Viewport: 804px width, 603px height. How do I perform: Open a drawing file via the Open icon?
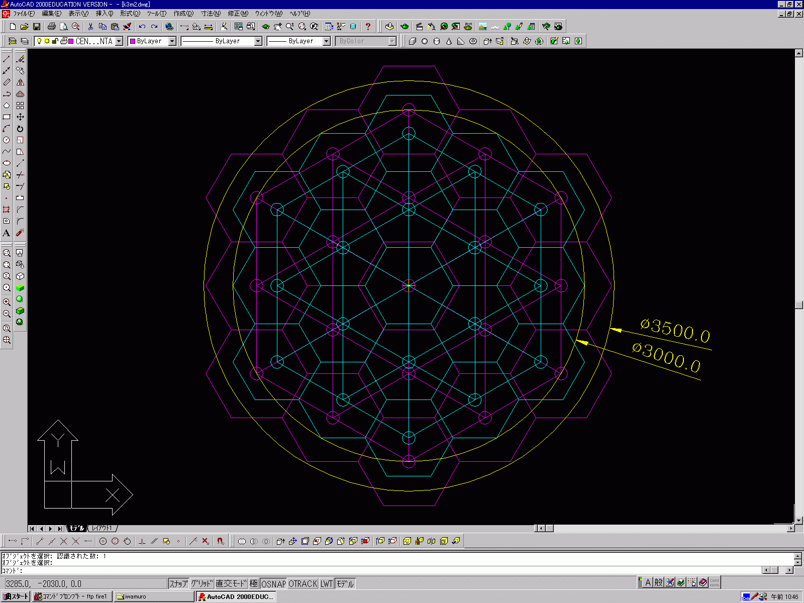[24, 27]
